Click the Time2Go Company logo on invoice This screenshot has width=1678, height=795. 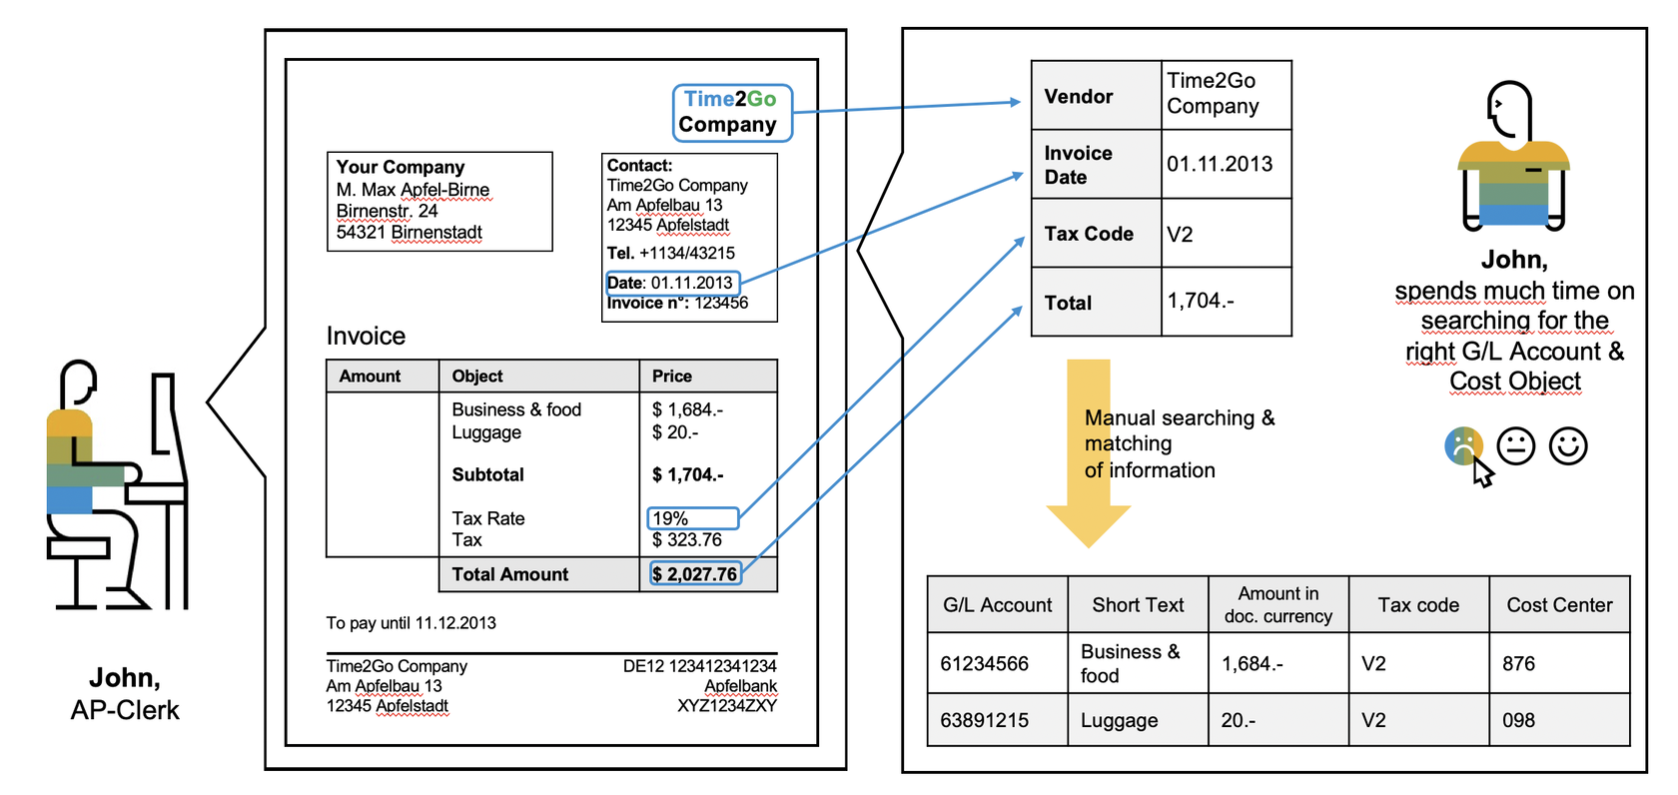click(x=732, y=112)
